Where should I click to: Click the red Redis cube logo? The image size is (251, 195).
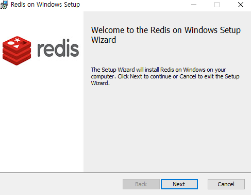(x=17, y=51)
